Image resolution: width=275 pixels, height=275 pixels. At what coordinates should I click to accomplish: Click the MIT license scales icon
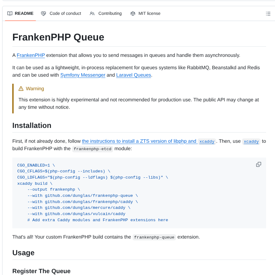click(133, 13)
